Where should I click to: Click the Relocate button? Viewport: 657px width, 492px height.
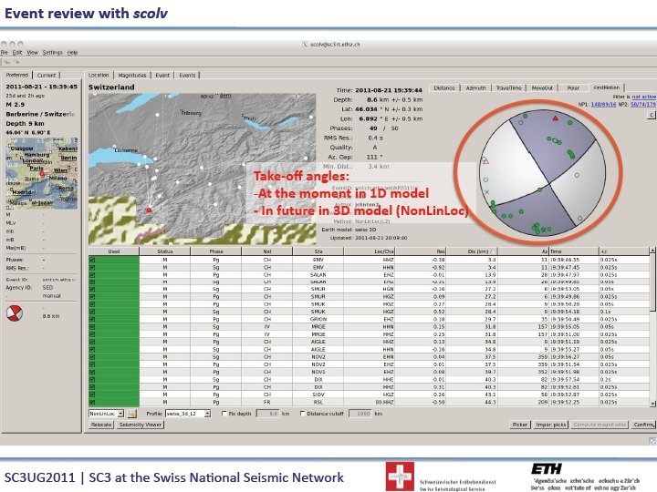tap(101, 425)
